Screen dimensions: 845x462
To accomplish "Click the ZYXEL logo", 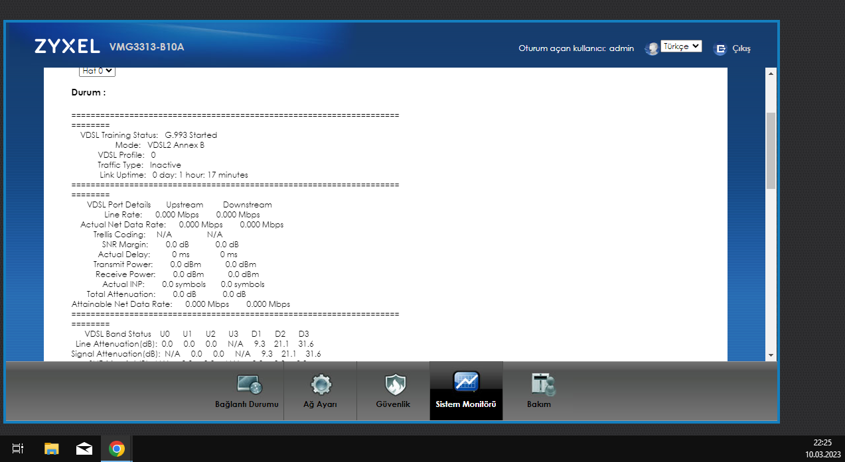I will click(x=67, y=47).
